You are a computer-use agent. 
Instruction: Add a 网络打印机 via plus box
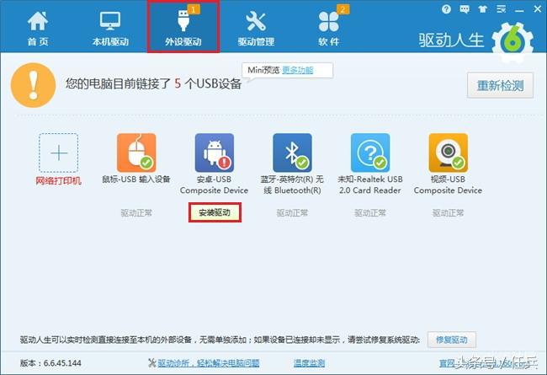pyautogui.click(x=58, y=153)
